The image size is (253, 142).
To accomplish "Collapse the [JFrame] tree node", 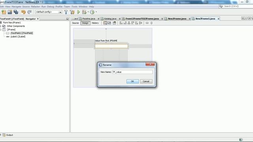I will (1, 30).
